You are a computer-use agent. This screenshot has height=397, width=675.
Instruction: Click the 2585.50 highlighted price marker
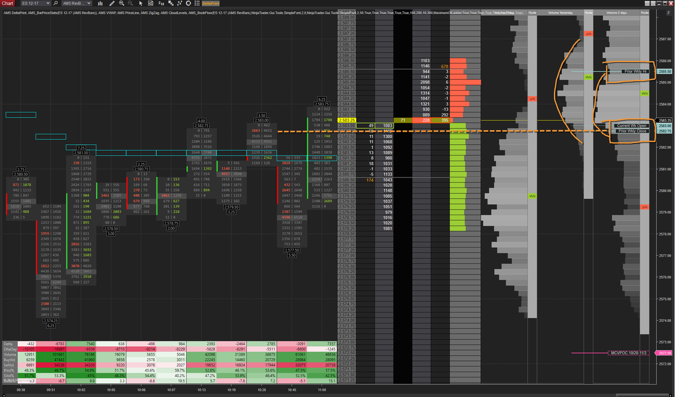click(665, 72)
